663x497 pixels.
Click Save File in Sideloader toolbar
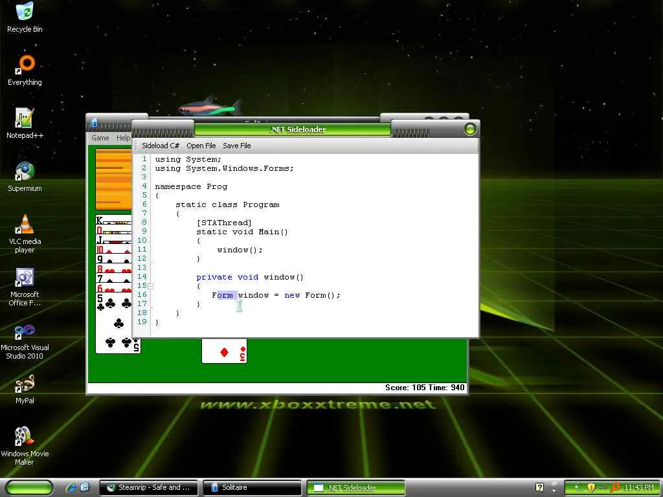click(x=237, y=146)
